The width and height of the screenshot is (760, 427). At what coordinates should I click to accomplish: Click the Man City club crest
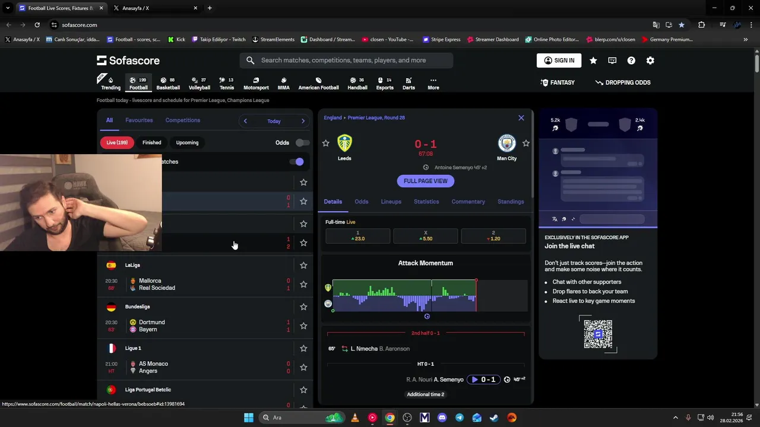[506, 143]
